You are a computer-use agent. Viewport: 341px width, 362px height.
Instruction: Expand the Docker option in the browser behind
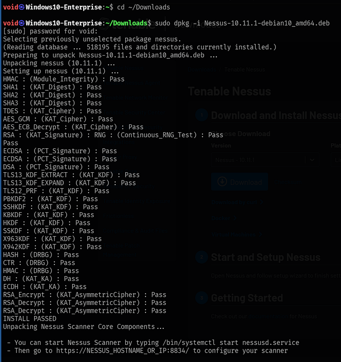pyautogui.click(x=224, y=218)
